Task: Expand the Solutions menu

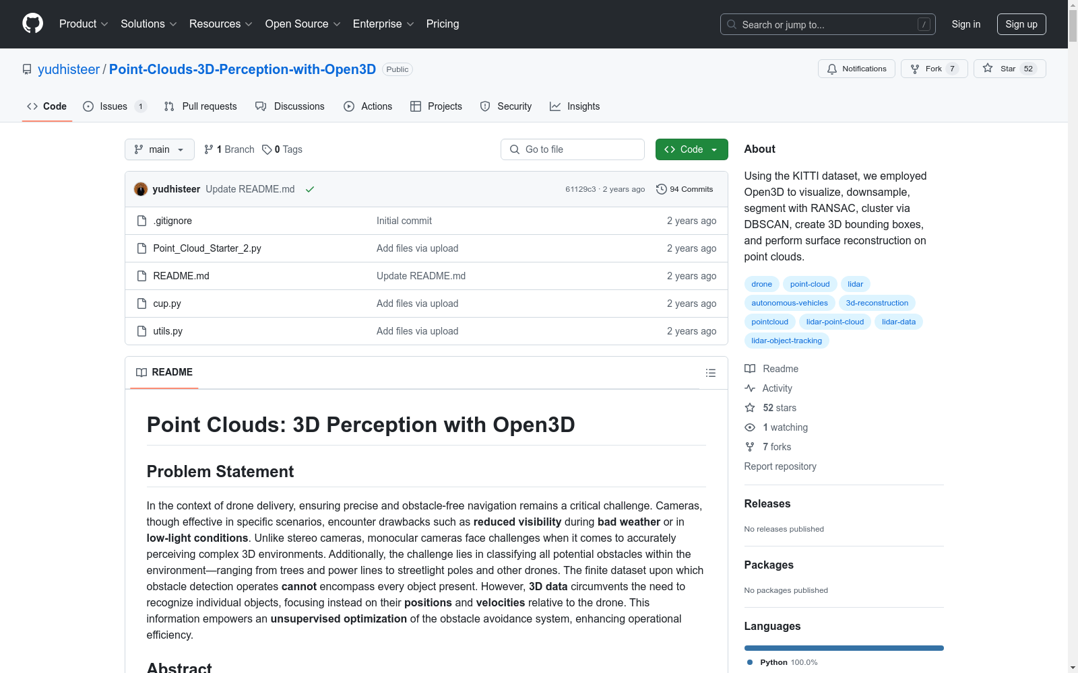Action: pyautogui.click(x=148, y=24)
